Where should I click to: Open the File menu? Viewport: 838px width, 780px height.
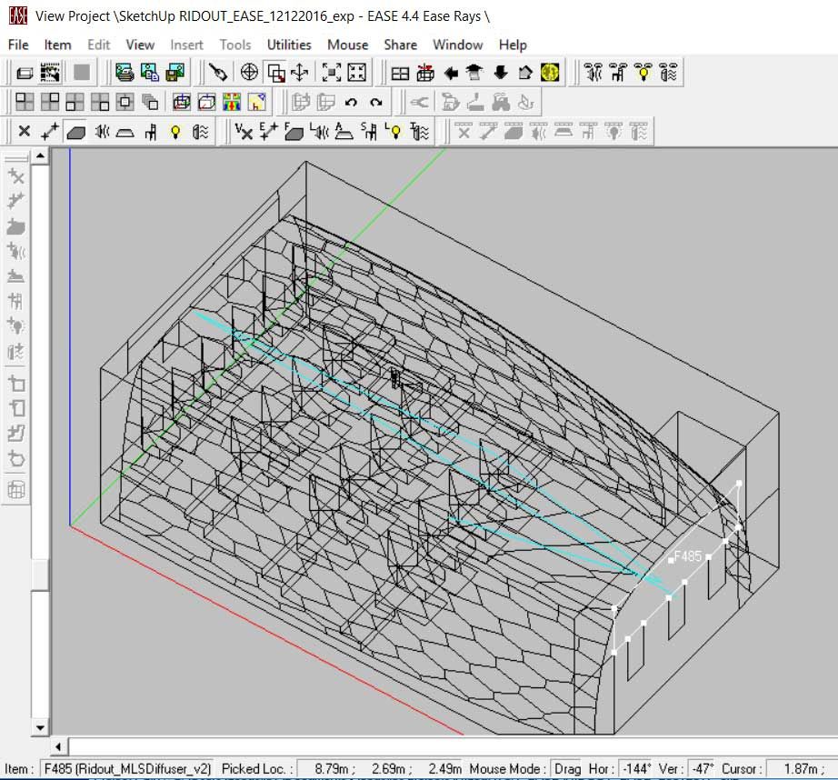click(x=18, y=45)
